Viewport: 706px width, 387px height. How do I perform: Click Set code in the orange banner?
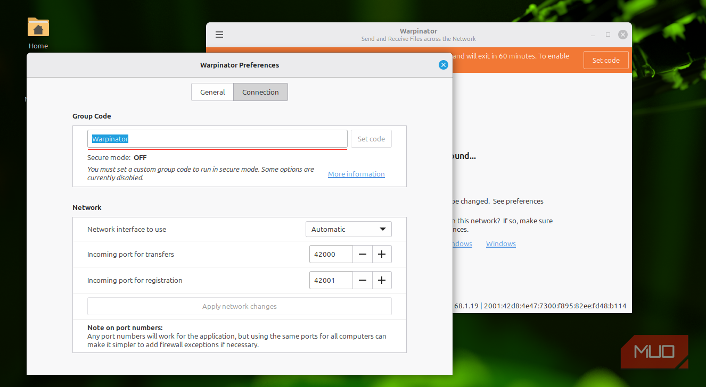(606, 60)
